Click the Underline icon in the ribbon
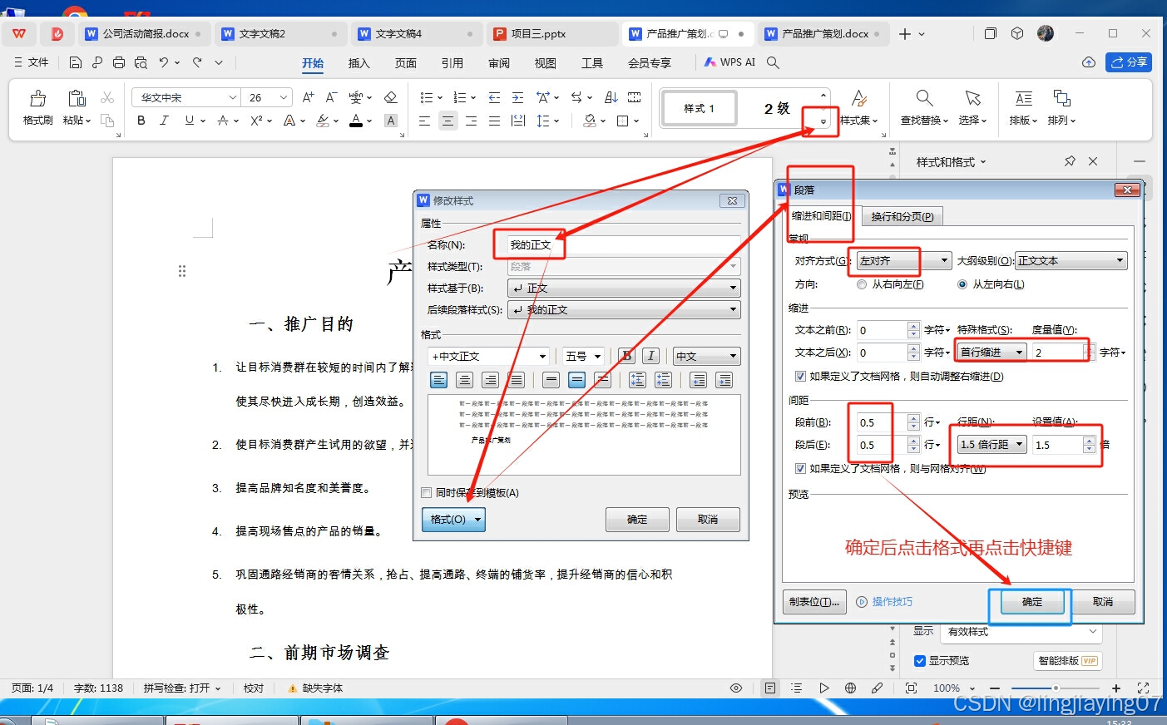 (190, 121)
